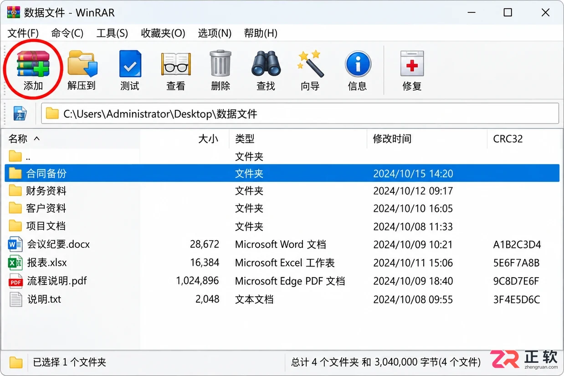Screen dimensions: 564x376
Task: Open the 命令(C) menu
Action: (x=67, y=33)
